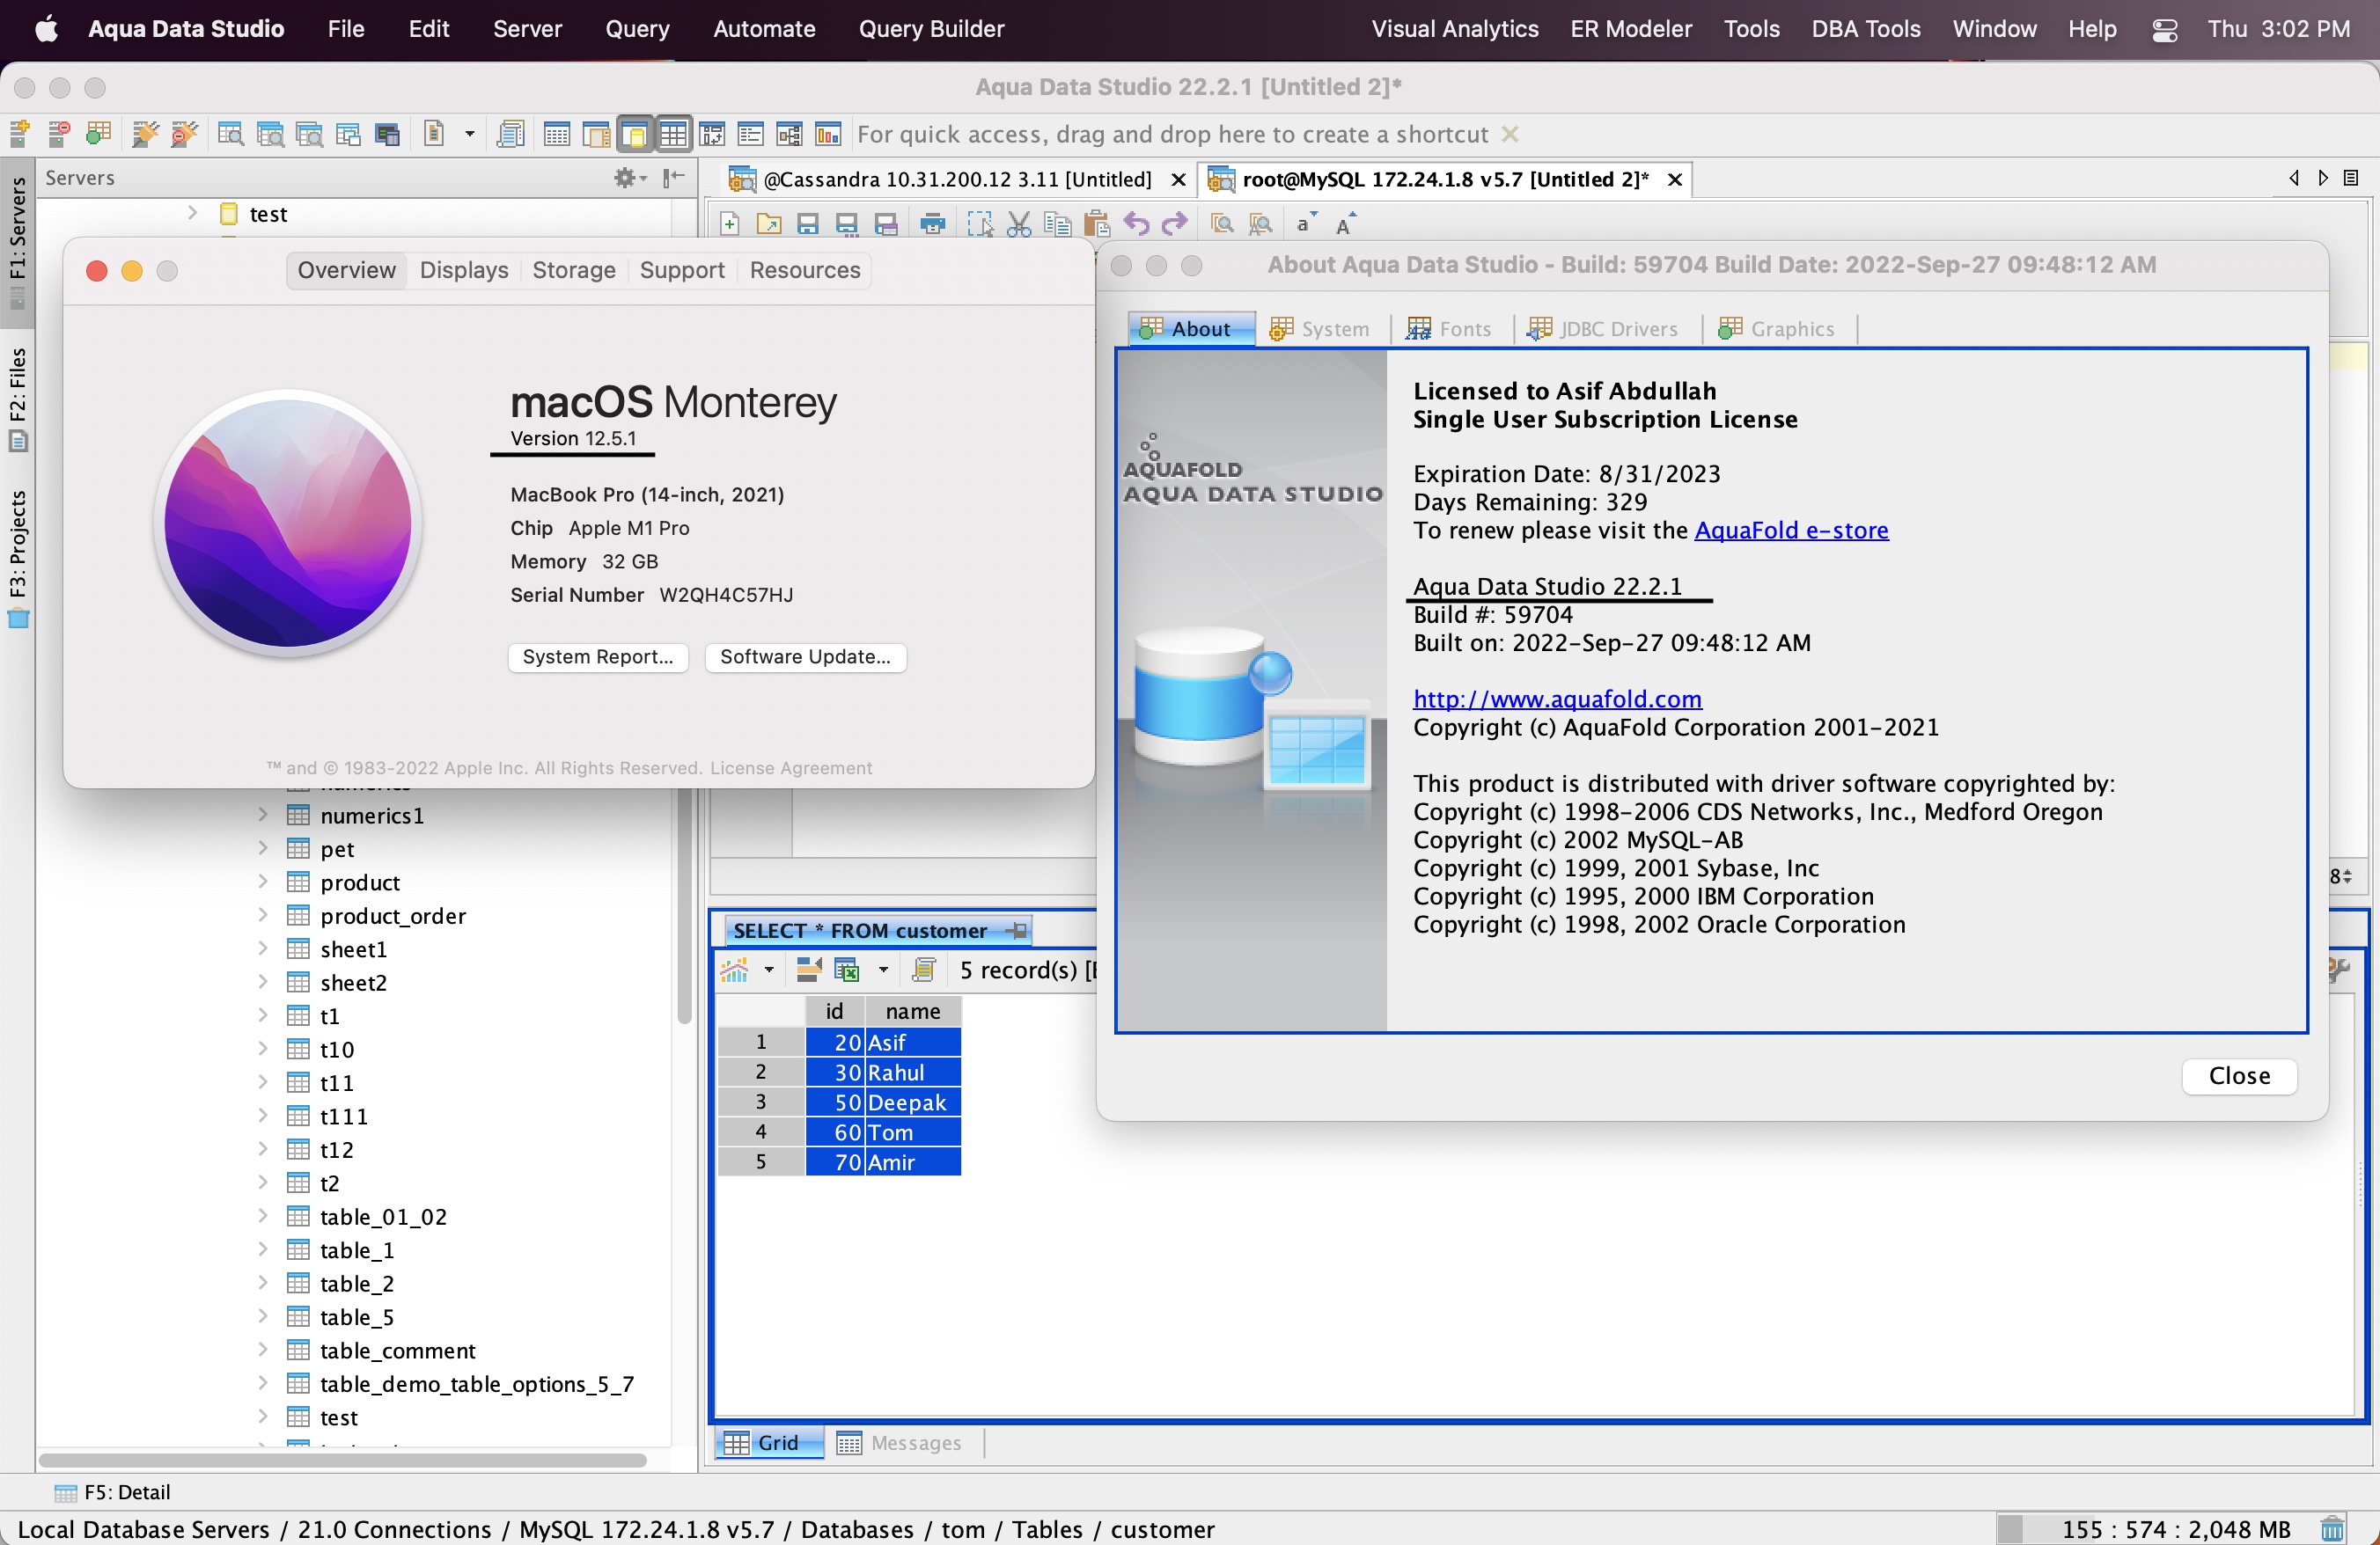Click the Open Script folder icon
The width and height of the screenshot is (2380, 1545).
click(x=768, y=223)
